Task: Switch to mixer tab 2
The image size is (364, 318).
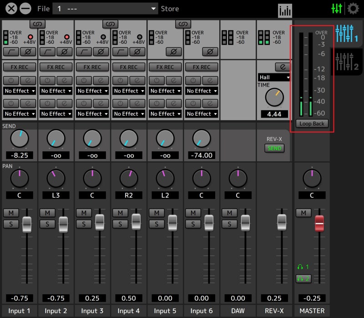Action: pyautogui.click(x=347, y=62)
